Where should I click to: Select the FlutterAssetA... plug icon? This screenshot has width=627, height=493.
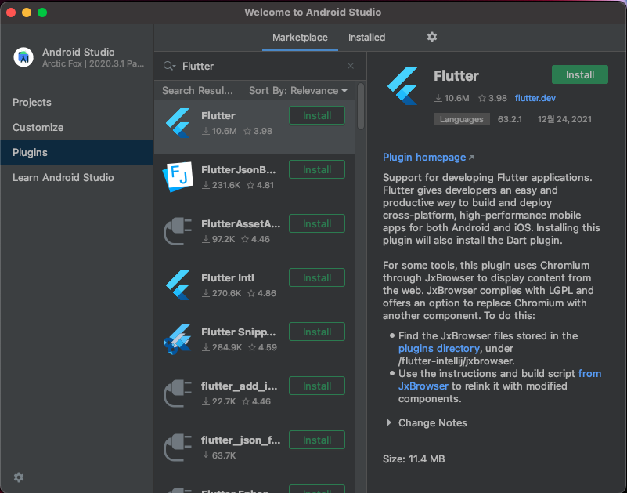pos(178,231)
